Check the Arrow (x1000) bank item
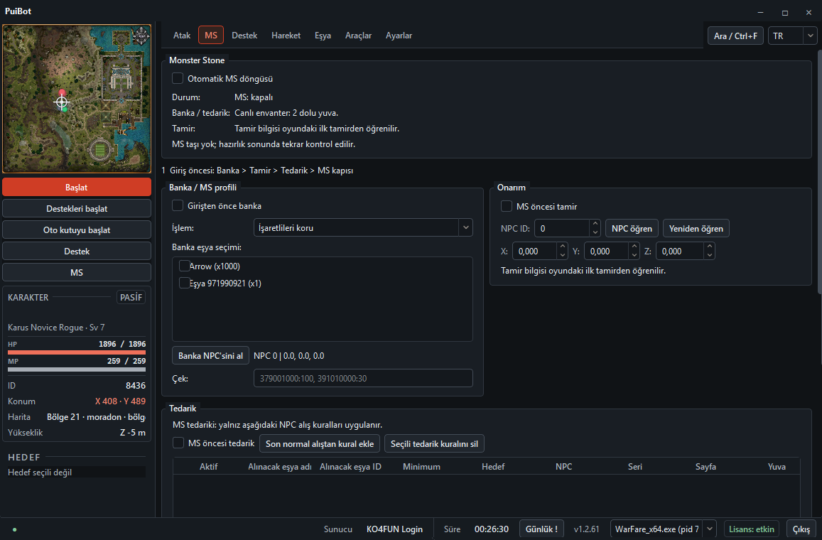The width and height of the screenshot is (822, 540). (x=184, y=266)
